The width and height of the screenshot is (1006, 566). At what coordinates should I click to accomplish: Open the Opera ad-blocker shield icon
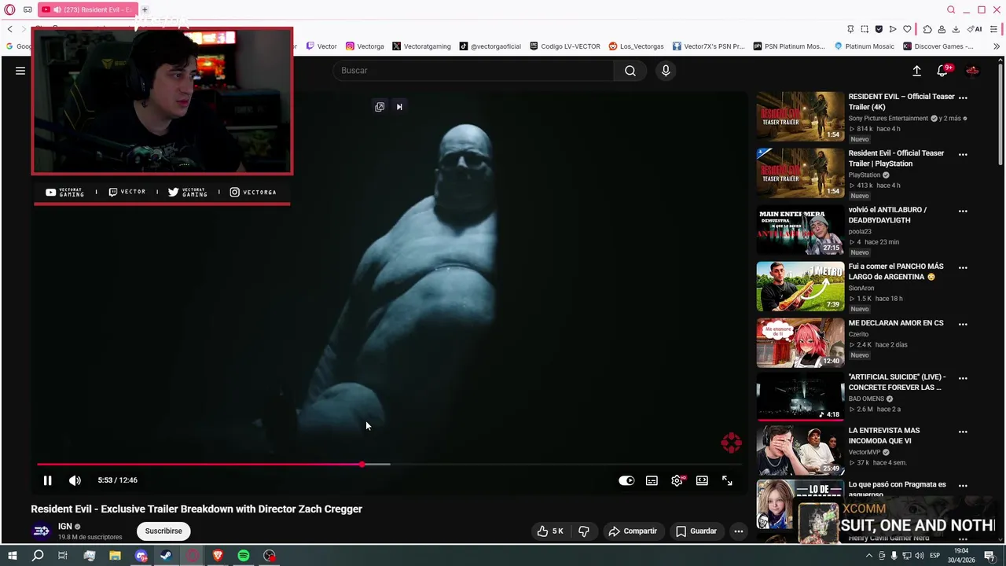[x=879, y=29]
